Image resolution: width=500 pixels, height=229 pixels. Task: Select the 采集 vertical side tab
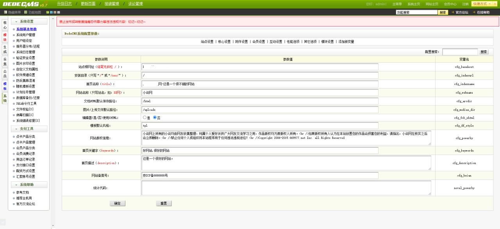click(x=5, y=62)
